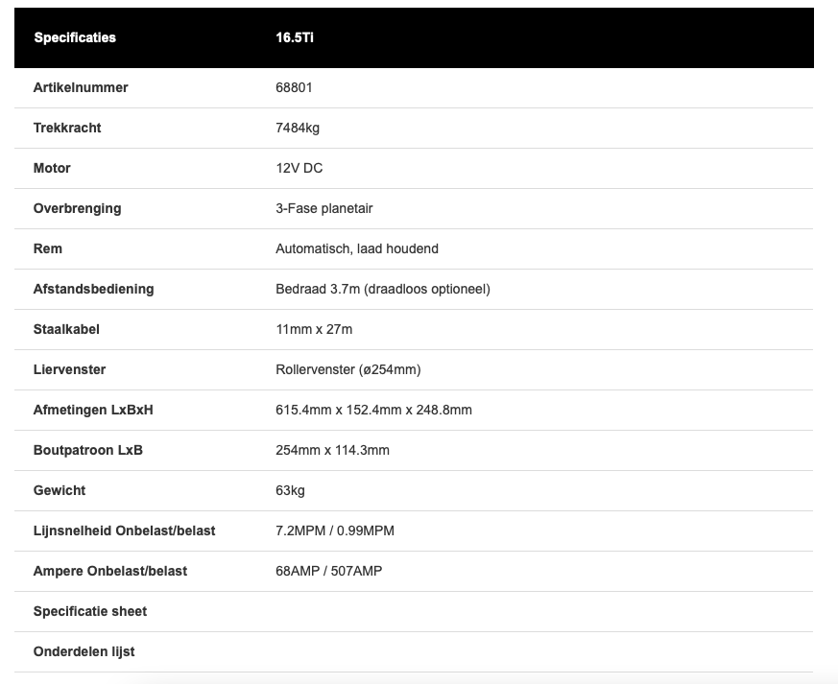Click the Gewicht value 63kg
Image resolution: width=838 pixels, height=684 pixels.
pyautogui.click(x=290, y=490)
